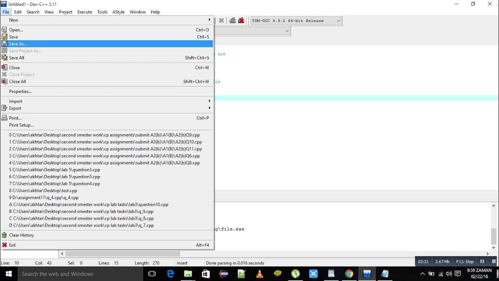Click the recording pause button in status overlay

pyautogui.click(x=482, y=261)
